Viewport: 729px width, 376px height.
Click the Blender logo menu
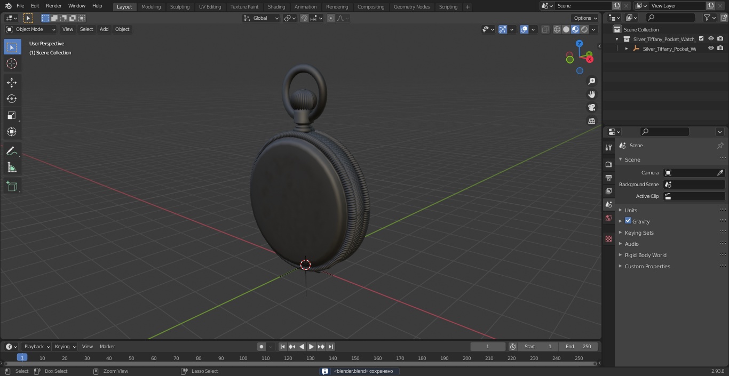tap(7, 6)
